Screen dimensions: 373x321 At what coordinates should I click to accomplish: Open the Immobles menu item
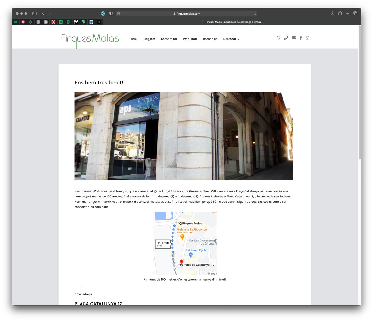tap(210, 39)
